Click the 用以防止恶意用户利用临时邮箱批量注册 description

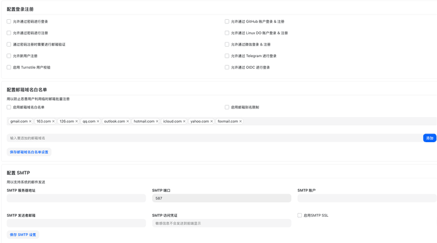tap(38, 99)
